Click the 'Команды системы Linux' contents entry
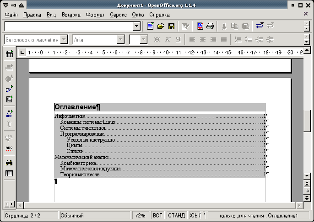This screenshot has width=314, height=222. pyautogui.click(x=88, y=122)
